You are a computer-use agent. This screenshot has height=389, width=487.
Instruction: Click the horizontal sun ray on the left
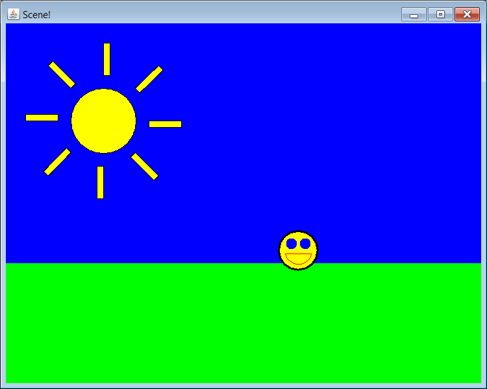[42, 117]
